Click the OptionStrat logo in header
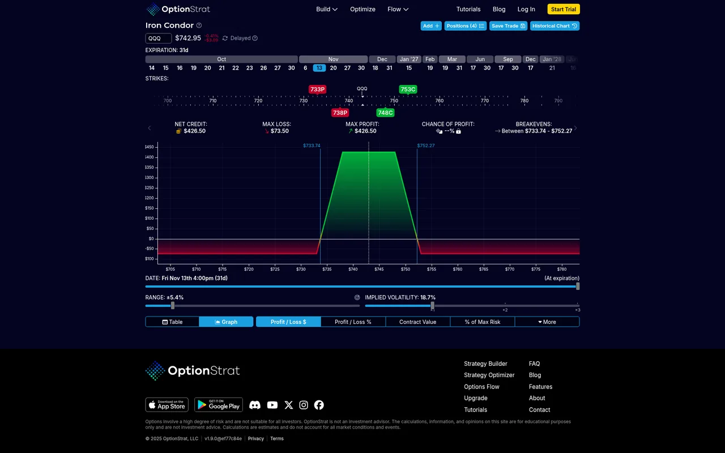Image resolution: width=725 pixels, height=453 pixels. click(178, 9)
